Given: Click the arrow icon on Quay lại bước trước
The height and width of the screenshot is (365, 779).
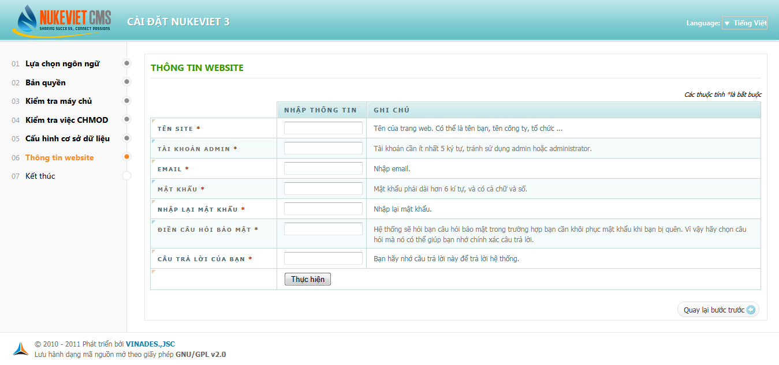Looking at the screenshot, I should (x=751, y=310).
